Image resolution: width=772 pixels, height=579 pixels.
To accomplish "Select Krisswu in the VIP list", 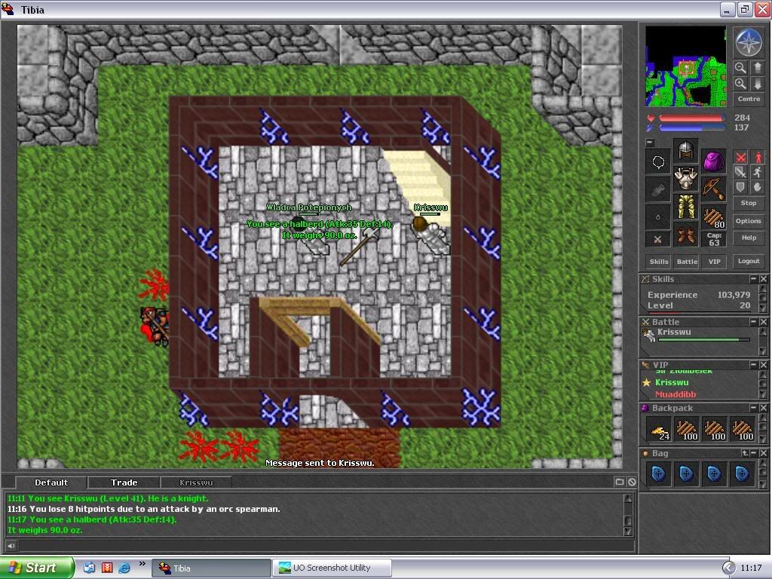I will pyautogui.click(x=672, y=382).
